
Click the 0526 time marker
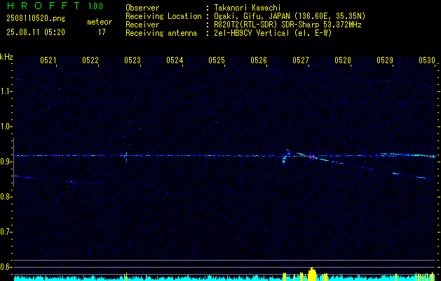(259, 60)
